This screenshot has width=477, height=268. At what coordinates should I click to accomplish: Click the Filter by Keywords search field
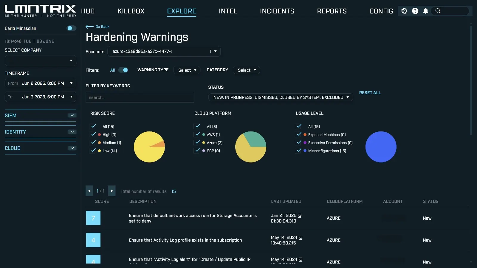(x=140, y=97)
